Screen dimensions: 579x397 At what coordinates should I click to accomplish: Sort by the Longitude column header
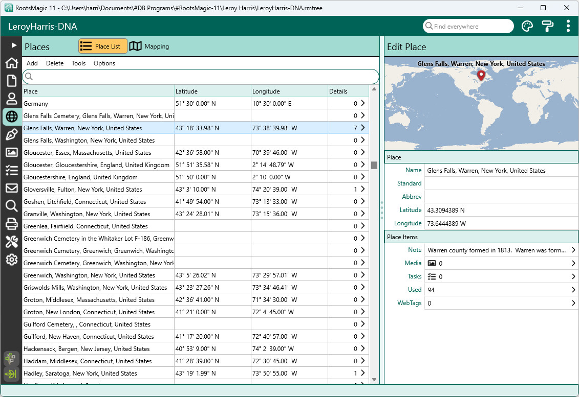click(x=290, y=91)
